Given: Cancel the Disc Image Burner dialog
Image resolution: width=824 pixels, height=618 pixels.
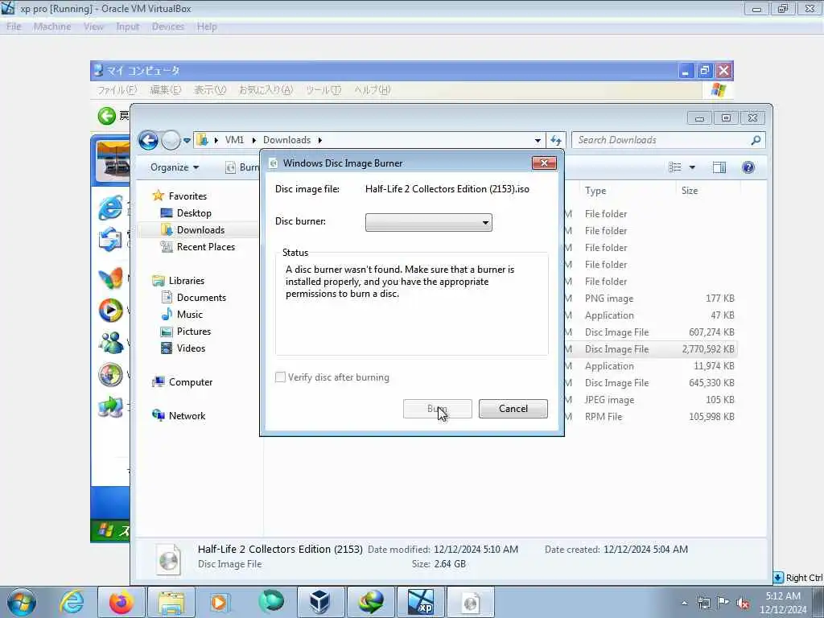Looking at the screenshot, I should [x=513, y=409].
